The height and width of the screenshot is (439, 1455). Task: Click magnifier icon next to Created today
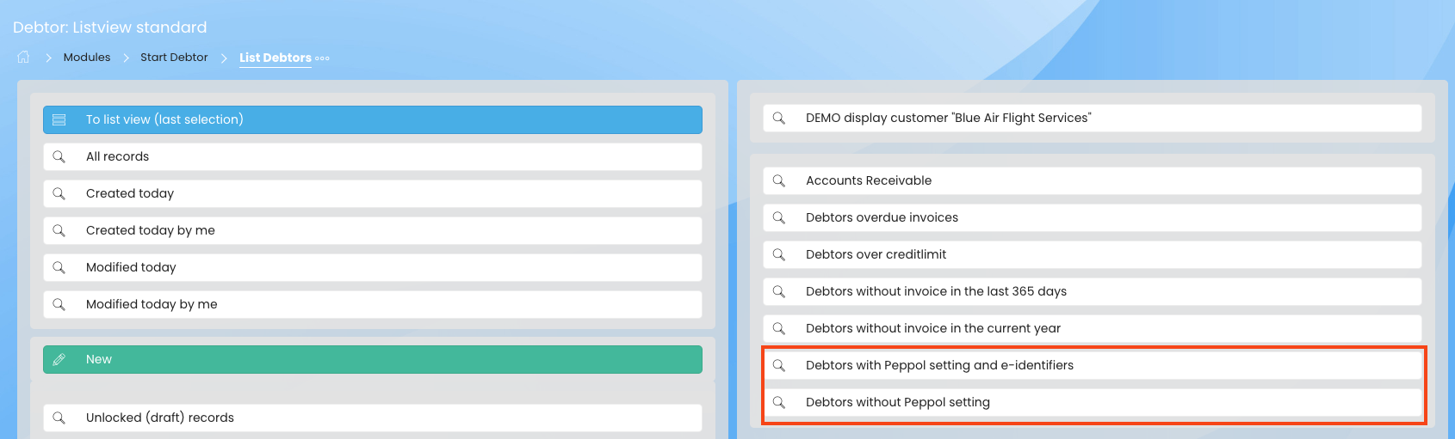59,193
